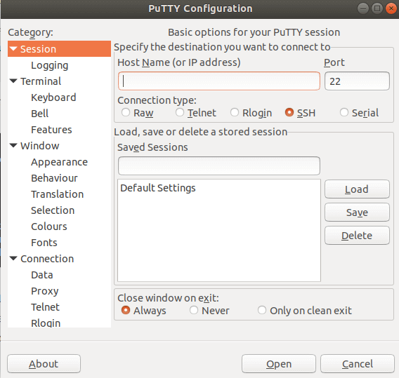Click the Saved Sessions name field
This screenshot has height=378, width=399.
(219, 166)
